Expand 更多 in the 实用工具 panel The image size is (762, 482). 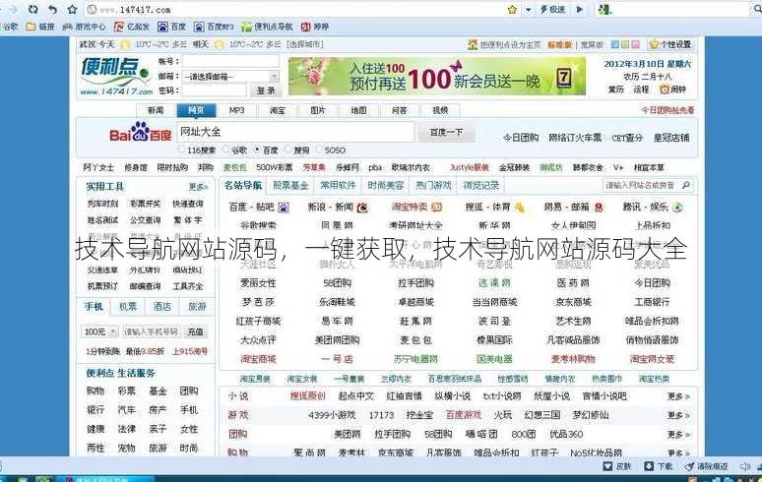pyautogui.click(x=198, y=187)
